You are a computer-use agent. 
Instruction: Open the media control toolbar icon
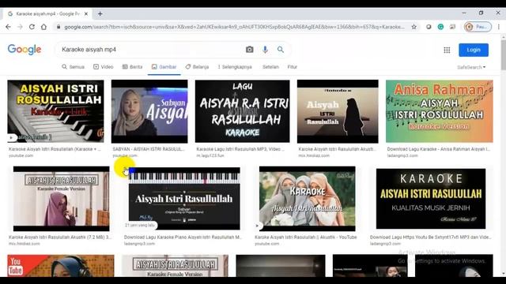pos(452,27)
